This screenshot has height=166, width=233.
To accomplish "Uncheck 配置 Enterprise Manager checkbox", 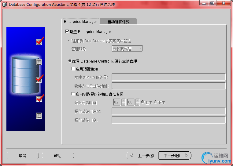I will (x=67, y=31).
